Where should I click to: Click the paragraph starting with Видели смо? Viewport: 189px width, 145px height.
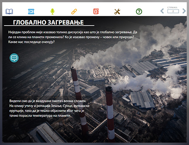pos(49,108)
